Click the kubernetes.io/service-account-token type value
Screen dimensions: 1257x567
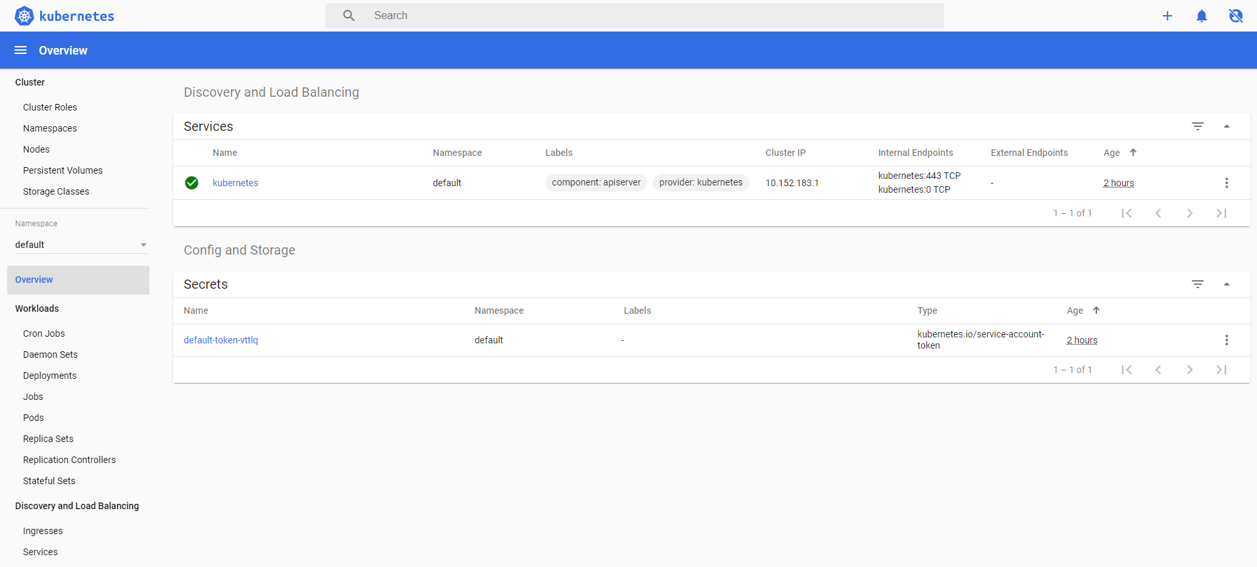(980, 339)
